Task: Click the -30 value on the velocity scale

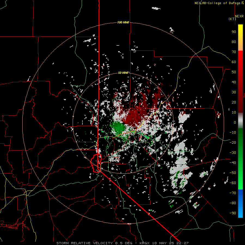Action: [x=233, y=153]
